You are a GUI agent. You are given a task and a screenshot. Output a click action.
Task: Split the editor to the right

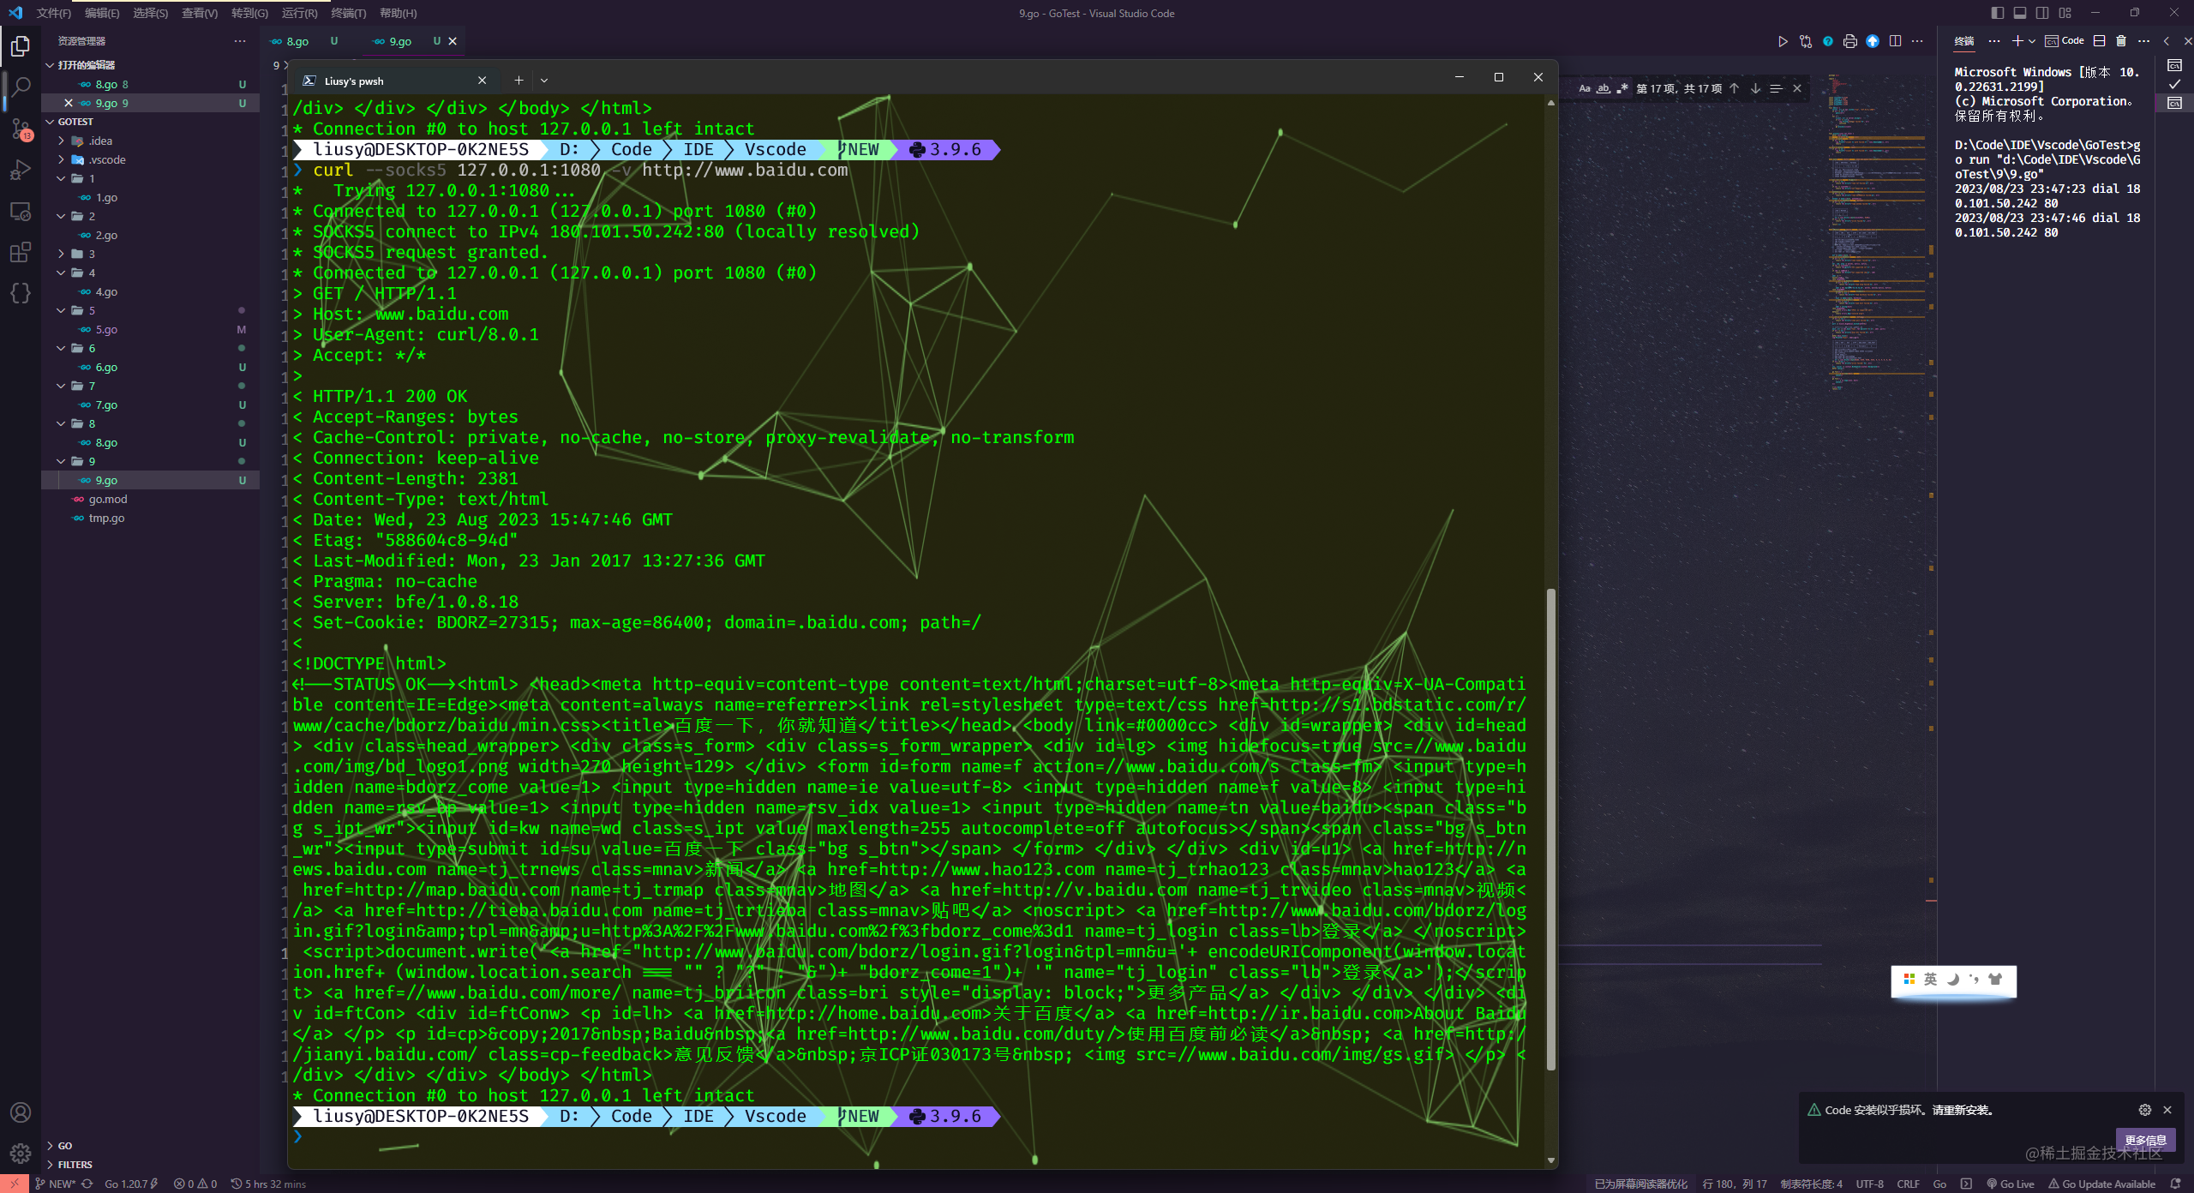click(1895, 41)
